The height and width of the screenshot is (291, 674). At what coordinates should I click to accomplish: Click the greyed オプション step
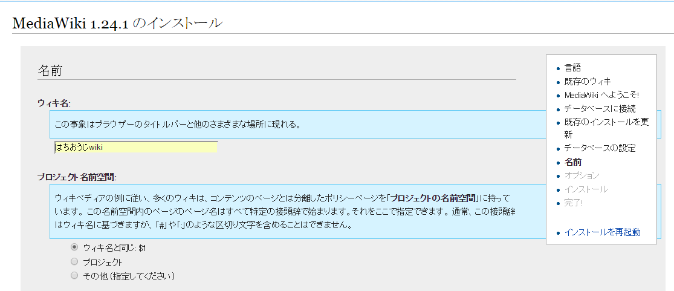(x=582, y=175)
